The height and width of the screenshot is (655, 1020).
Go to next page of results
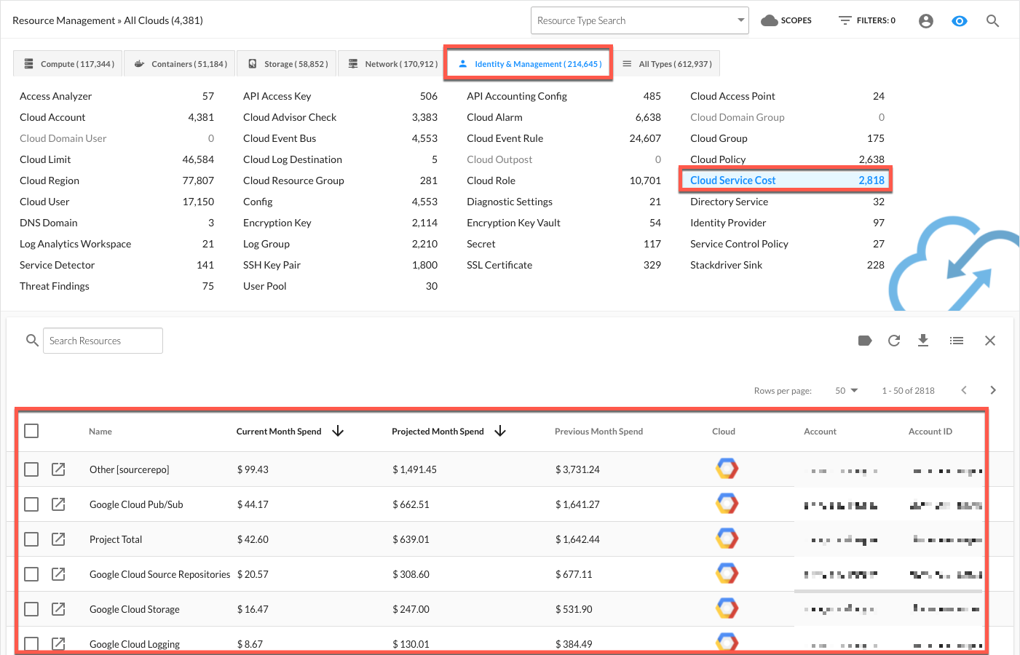click(993, 390)
